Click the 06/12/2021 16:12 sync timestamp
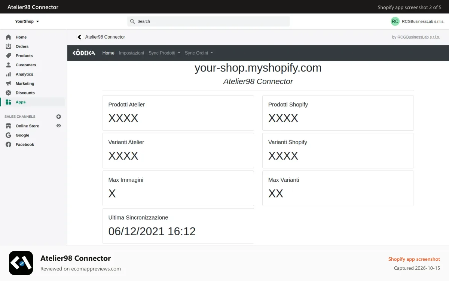Screen dimensions: 449x281 click(152, 231)
